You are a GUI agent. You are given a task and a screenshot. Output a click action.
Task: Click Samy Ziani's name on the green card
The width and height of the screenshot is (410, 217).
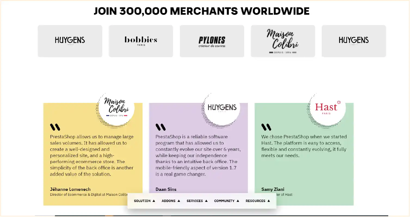(273, 189)
